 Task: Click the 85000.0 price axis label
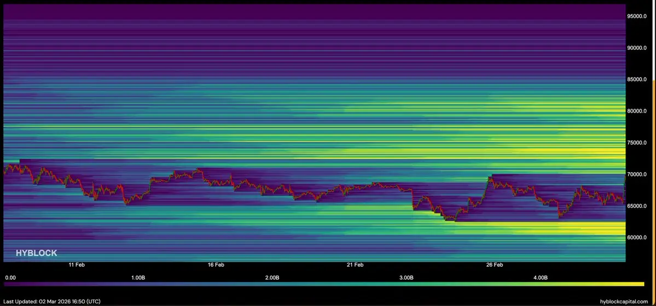click(636, 79)
